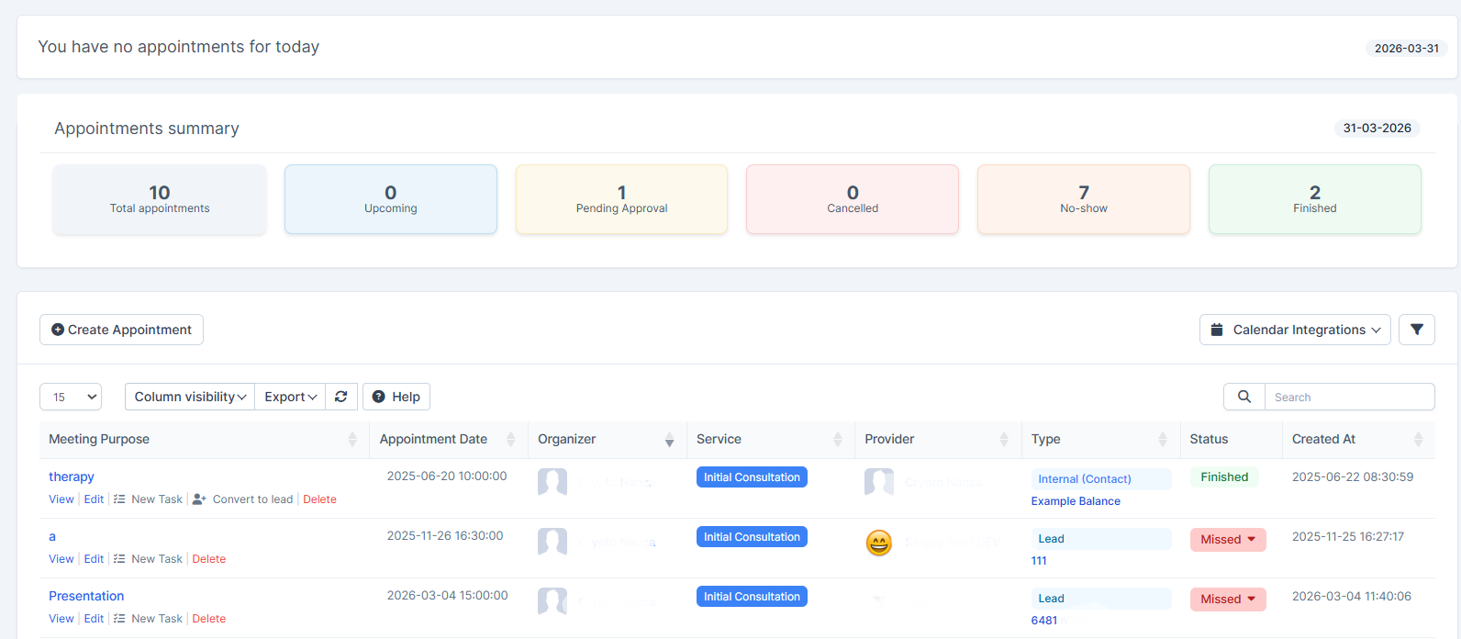Viewport: 1461px width, 639px height.
Task: Select the Pending Approval summary card
Action: coord(621,199)
